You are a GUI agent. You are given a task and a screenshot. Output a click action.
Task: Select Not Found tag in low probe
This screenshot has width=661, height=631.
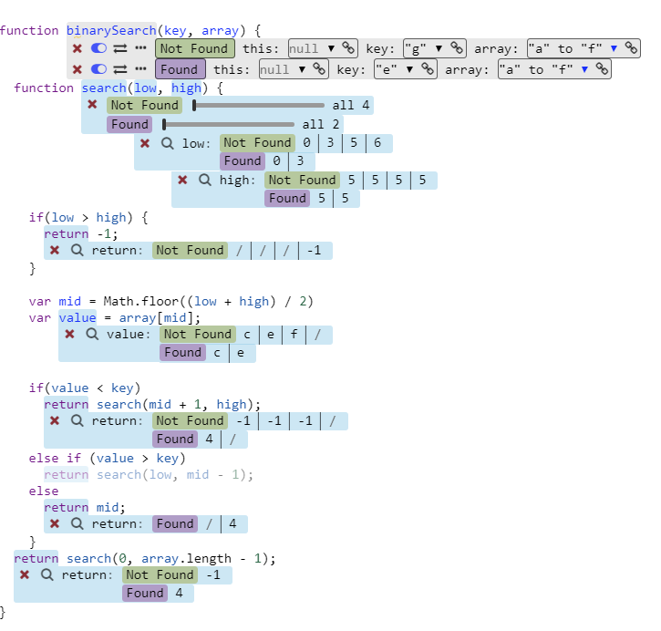(x=257, y=143)
